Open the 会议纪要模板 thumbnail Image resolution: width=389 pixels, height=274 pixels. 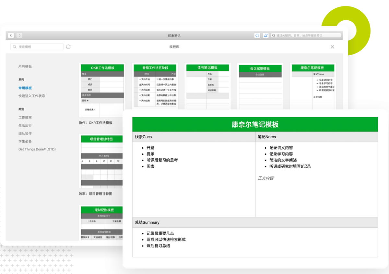pos(260,86)
